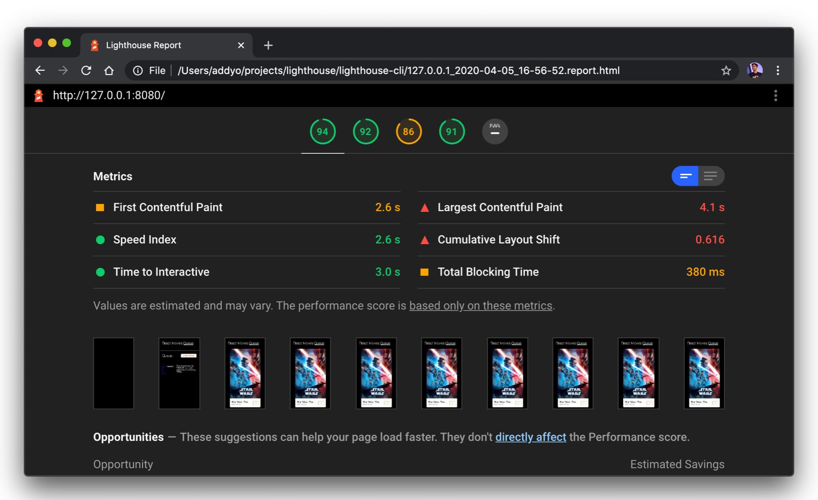Go to the browser home page
This screenshot has height=500, width=818.
click(x=109, y=70)
